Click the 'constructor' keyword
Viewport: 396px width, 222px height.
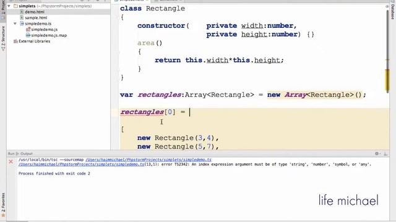point(161,26)
